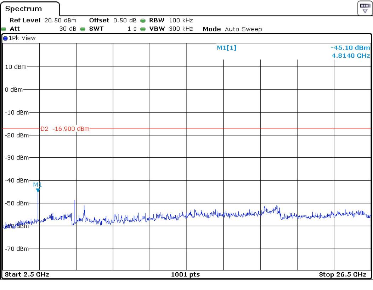Open the toolbar dropdown icon at top right
This screenshot has height=290, width=373.
click(364, 8)
